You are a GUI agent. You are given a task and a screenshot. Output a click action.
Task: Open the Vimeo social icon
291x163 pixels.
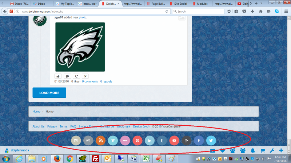coord(113,141)
